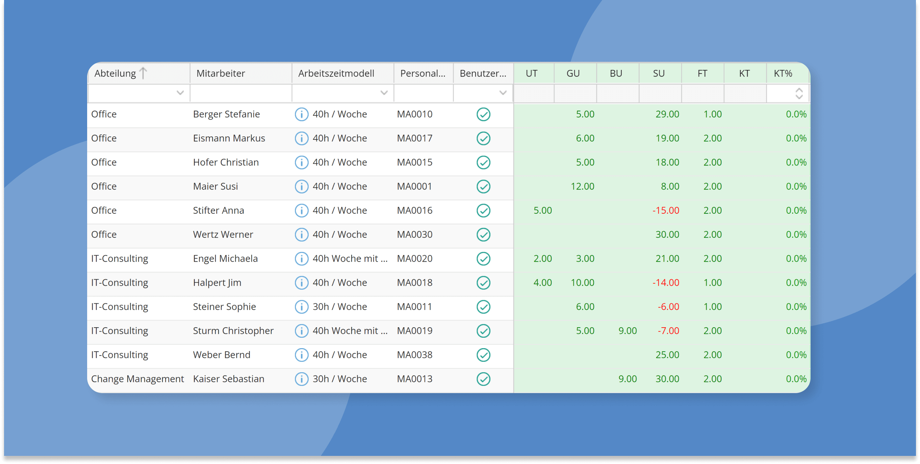Click info icon next to Engel Michaela's model

click(301, 259)
